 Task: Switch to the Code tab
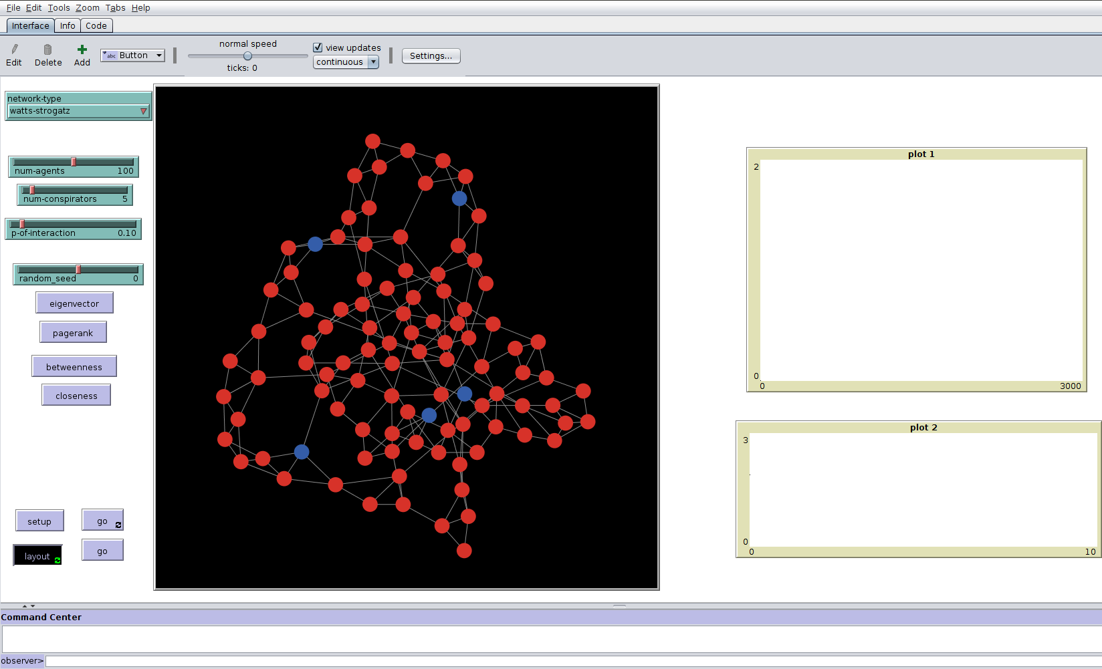96,26
